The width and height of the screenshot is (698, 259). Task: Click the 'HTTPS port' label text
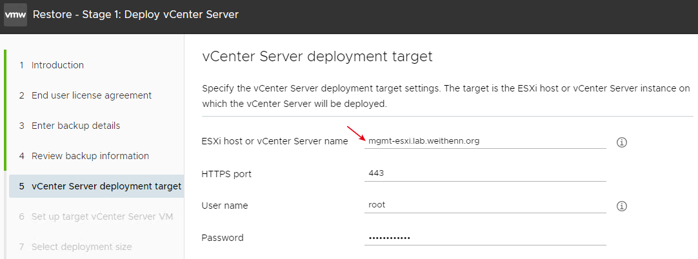tap(226, 174)
